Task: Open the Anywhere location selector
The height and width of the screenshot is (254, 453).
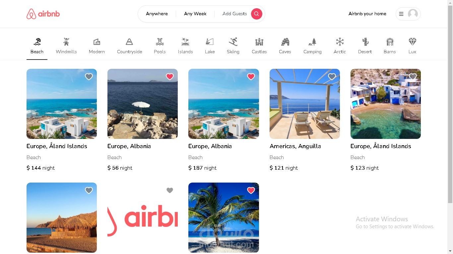Action: point(157,14)
